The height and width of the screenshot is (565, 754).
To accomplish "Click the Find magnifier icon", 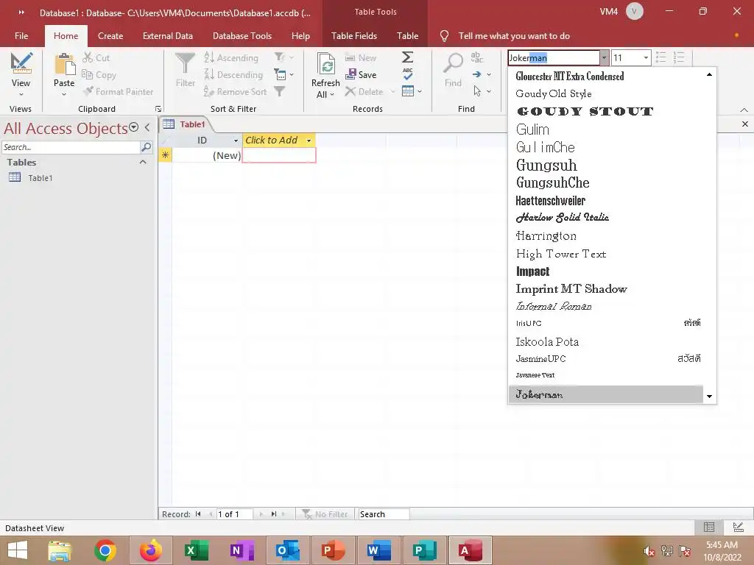I will (x=453, y=63).
